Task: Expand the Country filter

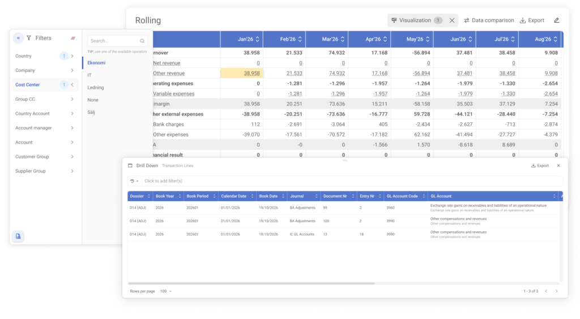Action: [x=72, y=56]
